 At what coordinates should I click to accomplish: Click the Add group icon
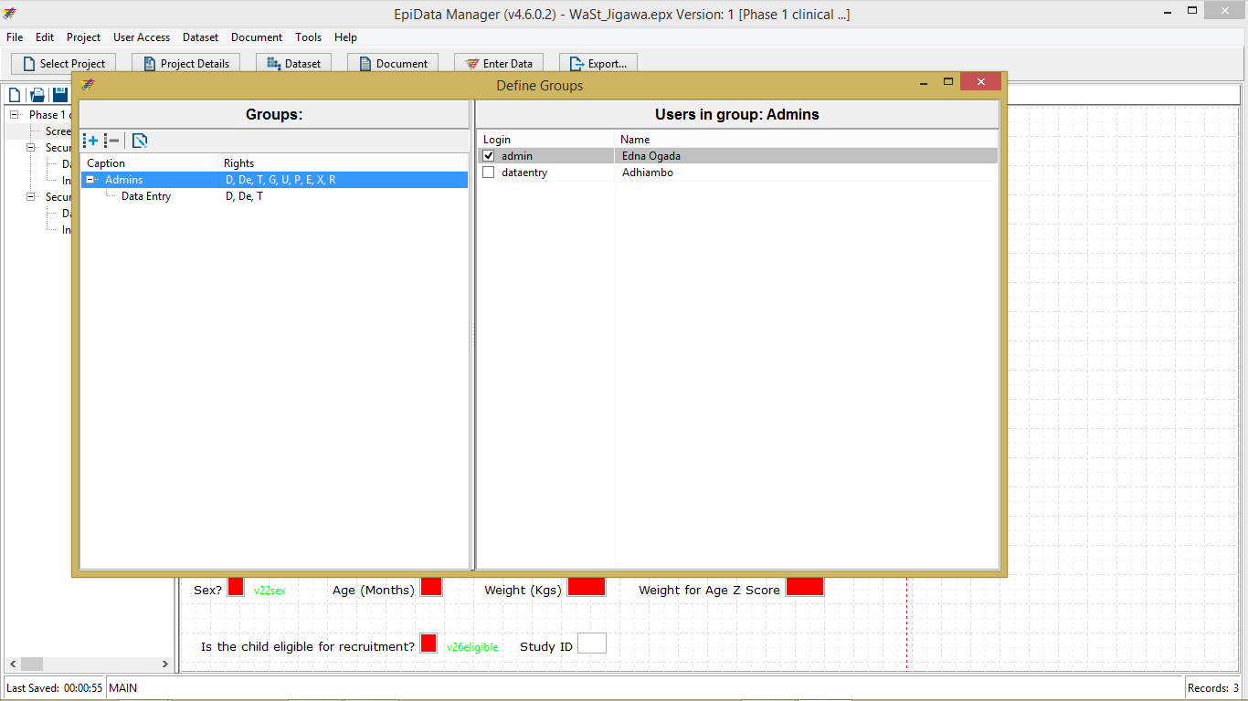click(x=90, y=141)
